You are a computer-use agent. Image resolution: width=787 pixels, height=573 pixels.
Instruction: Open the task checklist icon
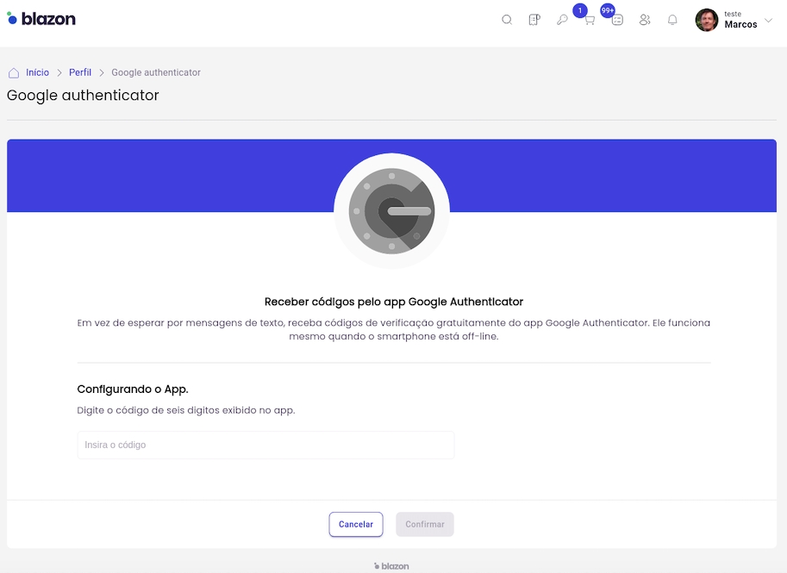[x=617, y=21]
